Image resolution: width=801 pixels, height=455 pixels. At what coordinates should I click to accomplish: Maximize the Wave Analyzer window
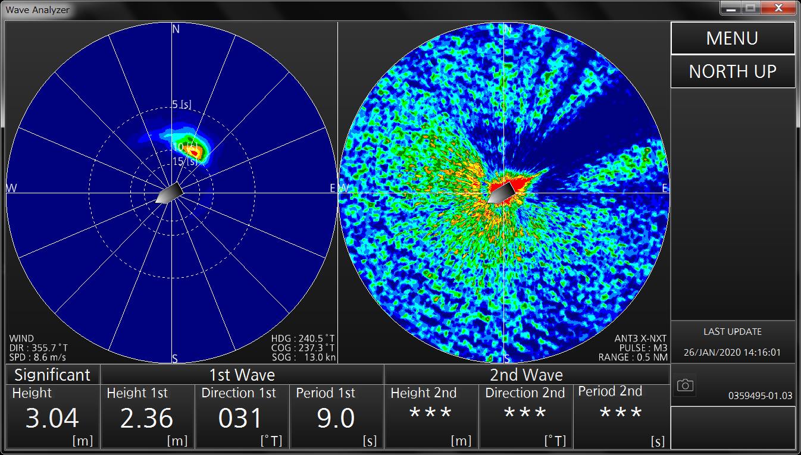[750, 8]
